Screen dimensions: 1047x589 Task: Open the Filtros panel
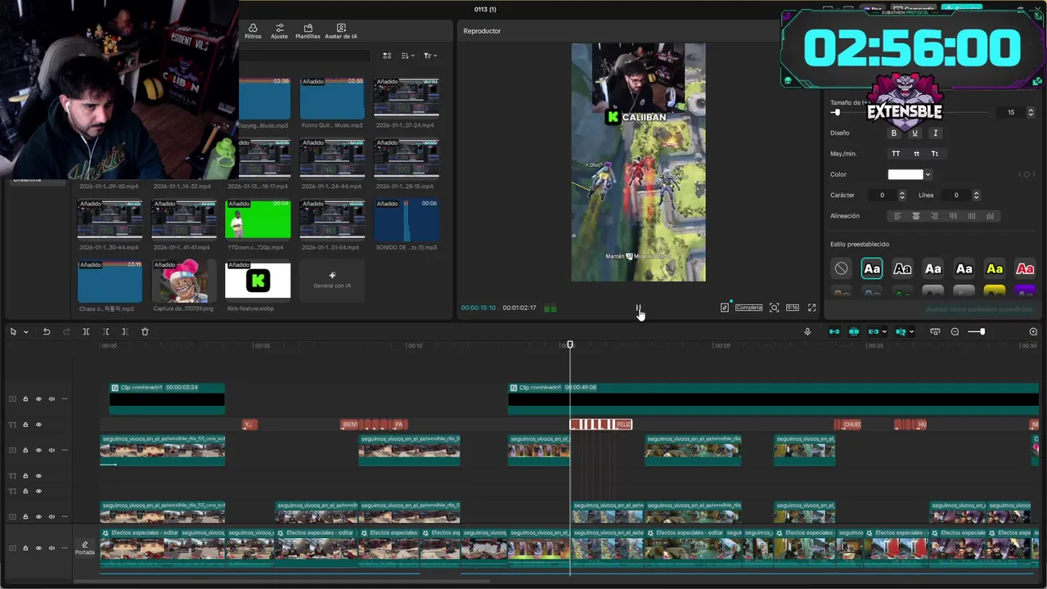pos(253,31)
